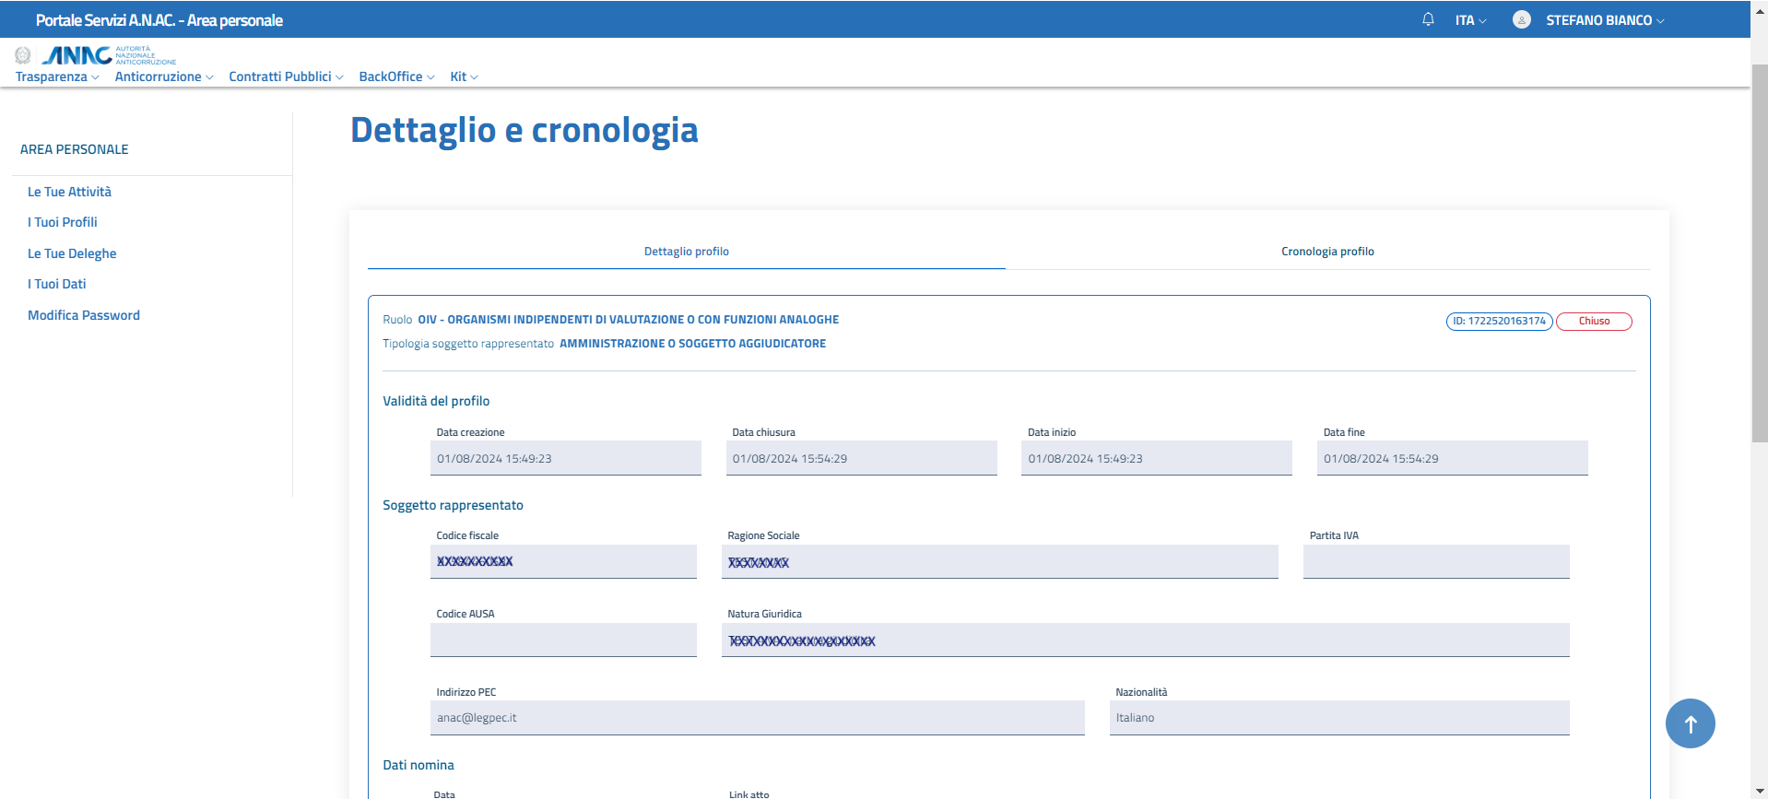Expand the STEFANO BIANCO user menu
Viewport: 1768px width, 799px height.
point(1604,20)
